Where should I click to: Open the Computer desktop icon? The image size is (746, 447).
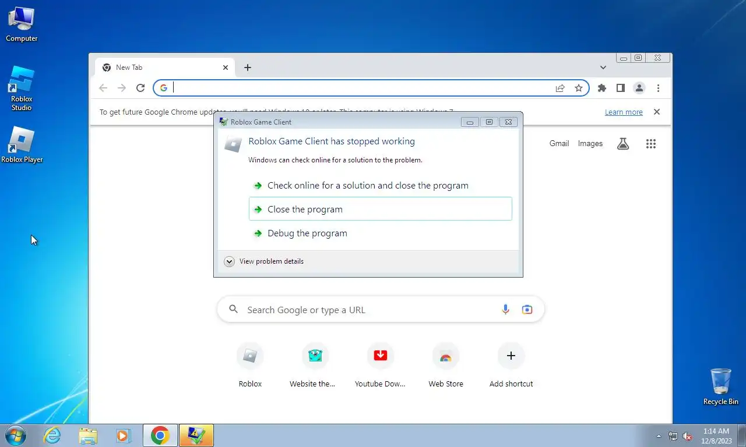tap(22, 24)
